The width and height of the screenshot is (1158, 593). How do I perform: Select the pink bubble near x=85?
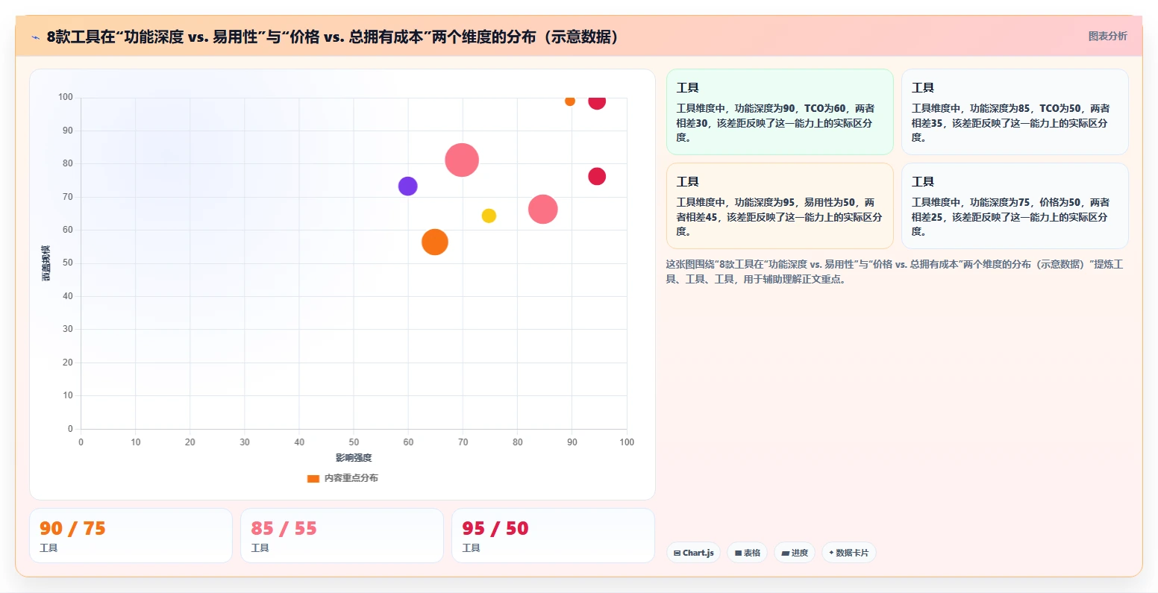(x=542, y=210)
